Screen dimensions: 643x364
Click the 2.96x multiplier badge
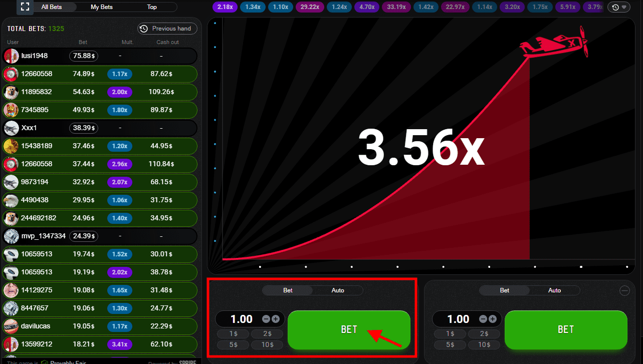click(x=120, y=164)
